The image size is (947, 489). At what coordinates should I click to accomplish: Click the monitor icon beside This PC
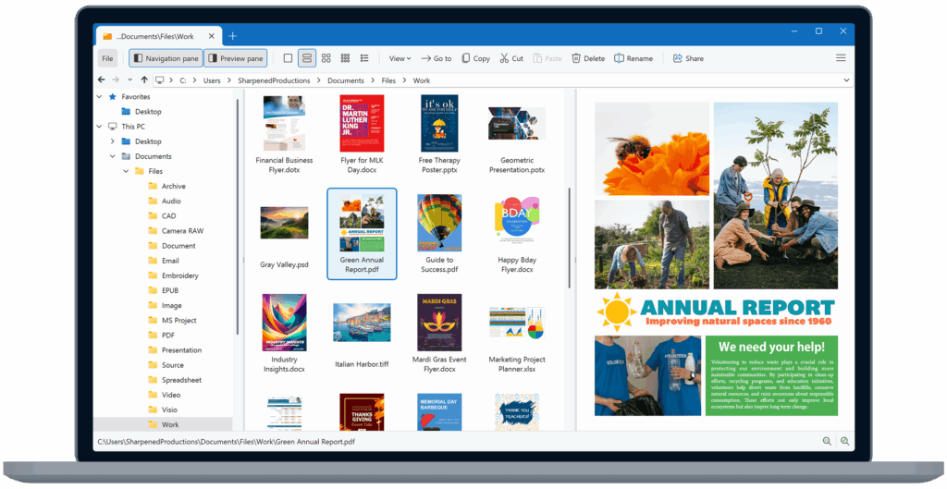112,126
